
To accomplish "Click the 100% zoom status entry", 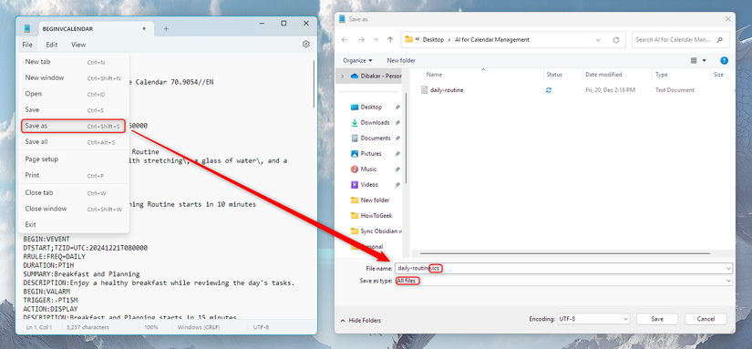I will [151, 327].
